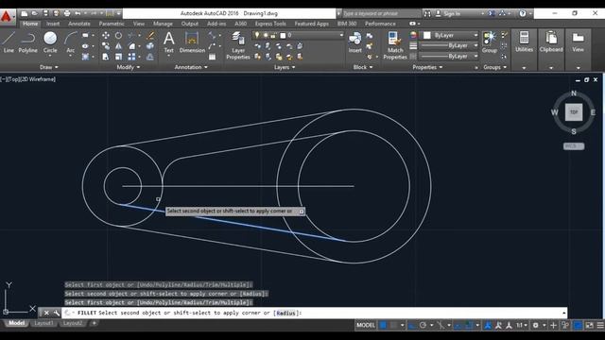Click the Table icon in Annotation panel
Viewport: 605px width, 340px height.
pos(212,57)
